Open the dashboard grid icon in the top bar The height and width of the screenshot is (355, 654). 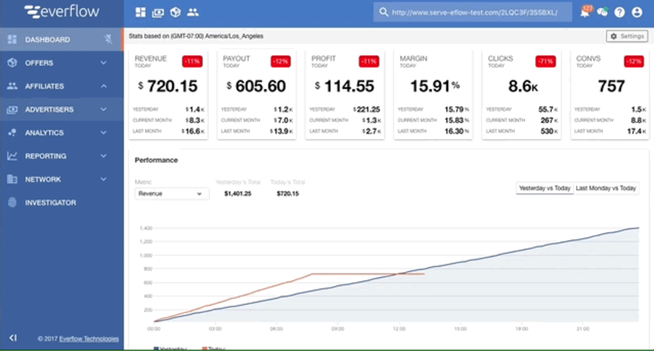click(x=141, y=12)
